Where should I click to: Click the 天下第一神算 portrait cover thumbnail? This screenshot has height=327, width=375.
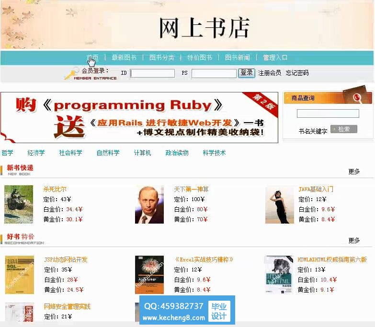pyautogui.click(x=149, y=204)
